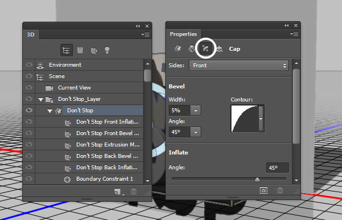This screenshot has width=342, height=220.
Task: Toggle visibility of Front Bevel material
Action: 29,133
